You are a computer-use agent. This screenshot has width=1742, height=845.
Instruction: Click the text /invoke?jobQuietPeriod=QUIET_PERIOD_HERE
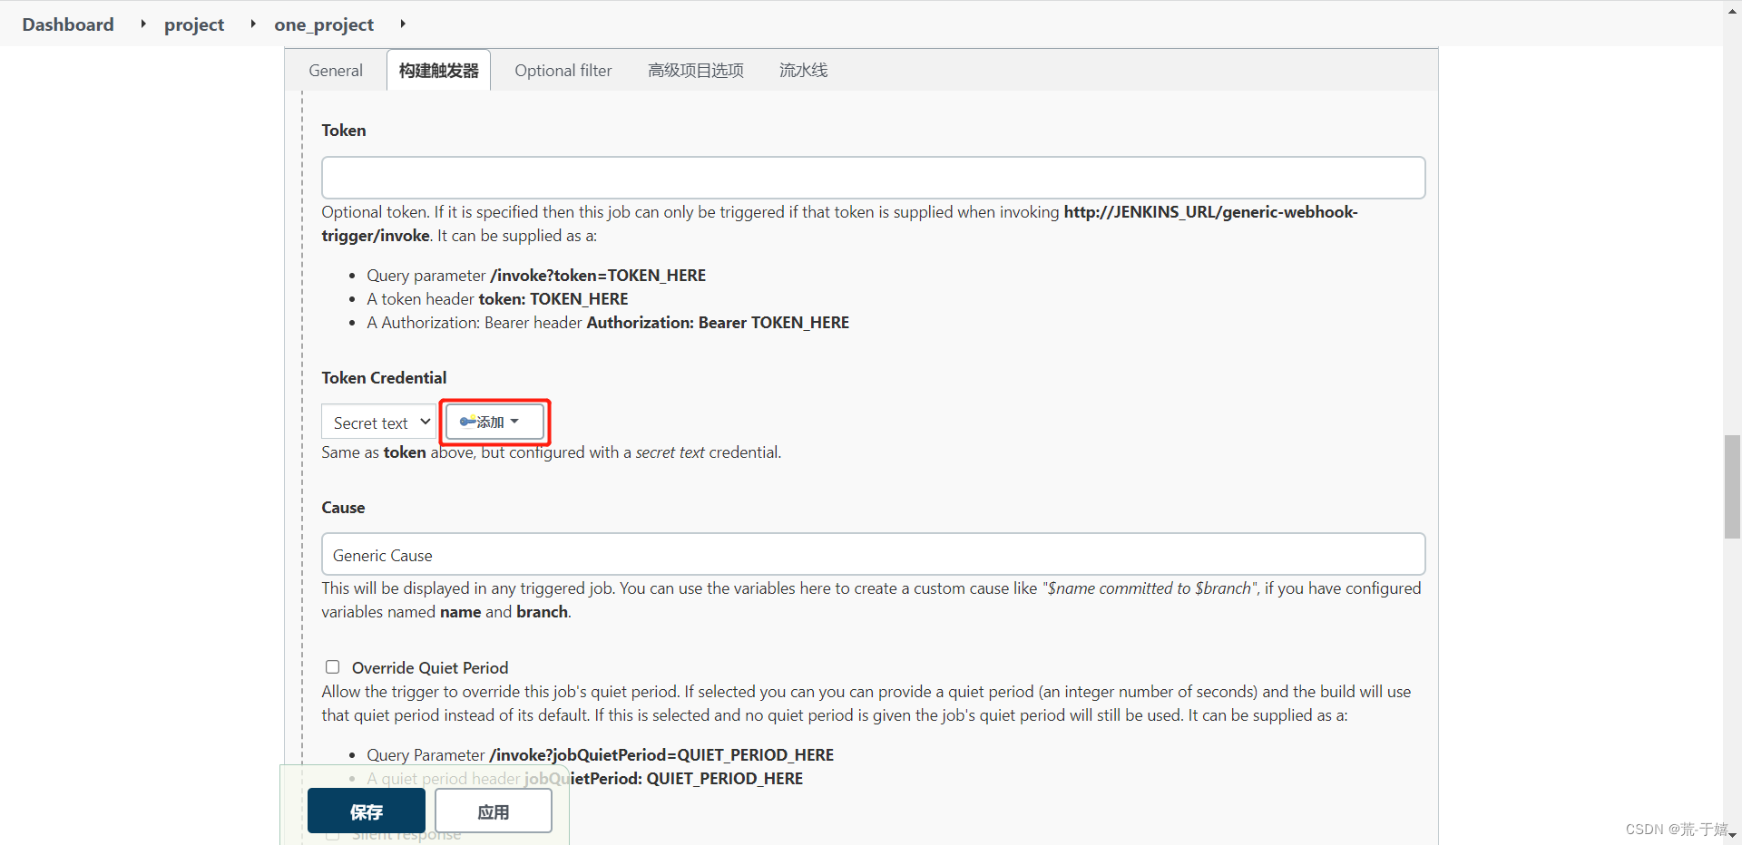[x=661, y=755]
